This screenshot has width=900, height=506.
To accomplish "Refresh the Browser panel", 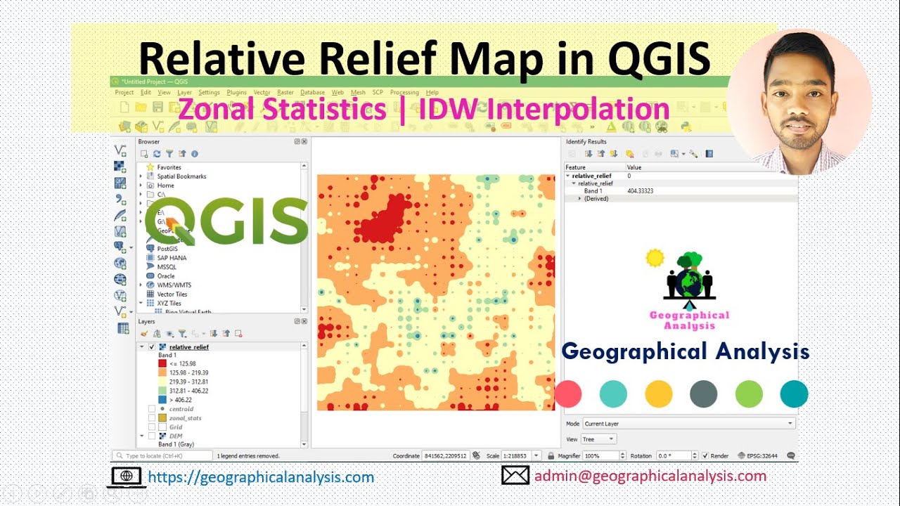I will 157,154.
